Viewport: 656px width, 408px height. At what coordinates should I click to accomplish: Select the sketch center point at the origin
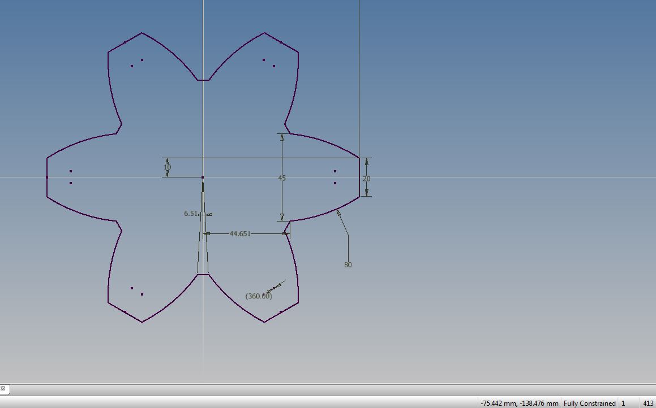(203, 177)
